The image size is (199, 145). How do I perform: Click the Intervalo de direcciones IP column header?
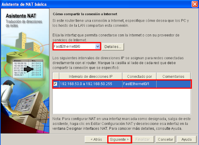click(x=90, y=76)
